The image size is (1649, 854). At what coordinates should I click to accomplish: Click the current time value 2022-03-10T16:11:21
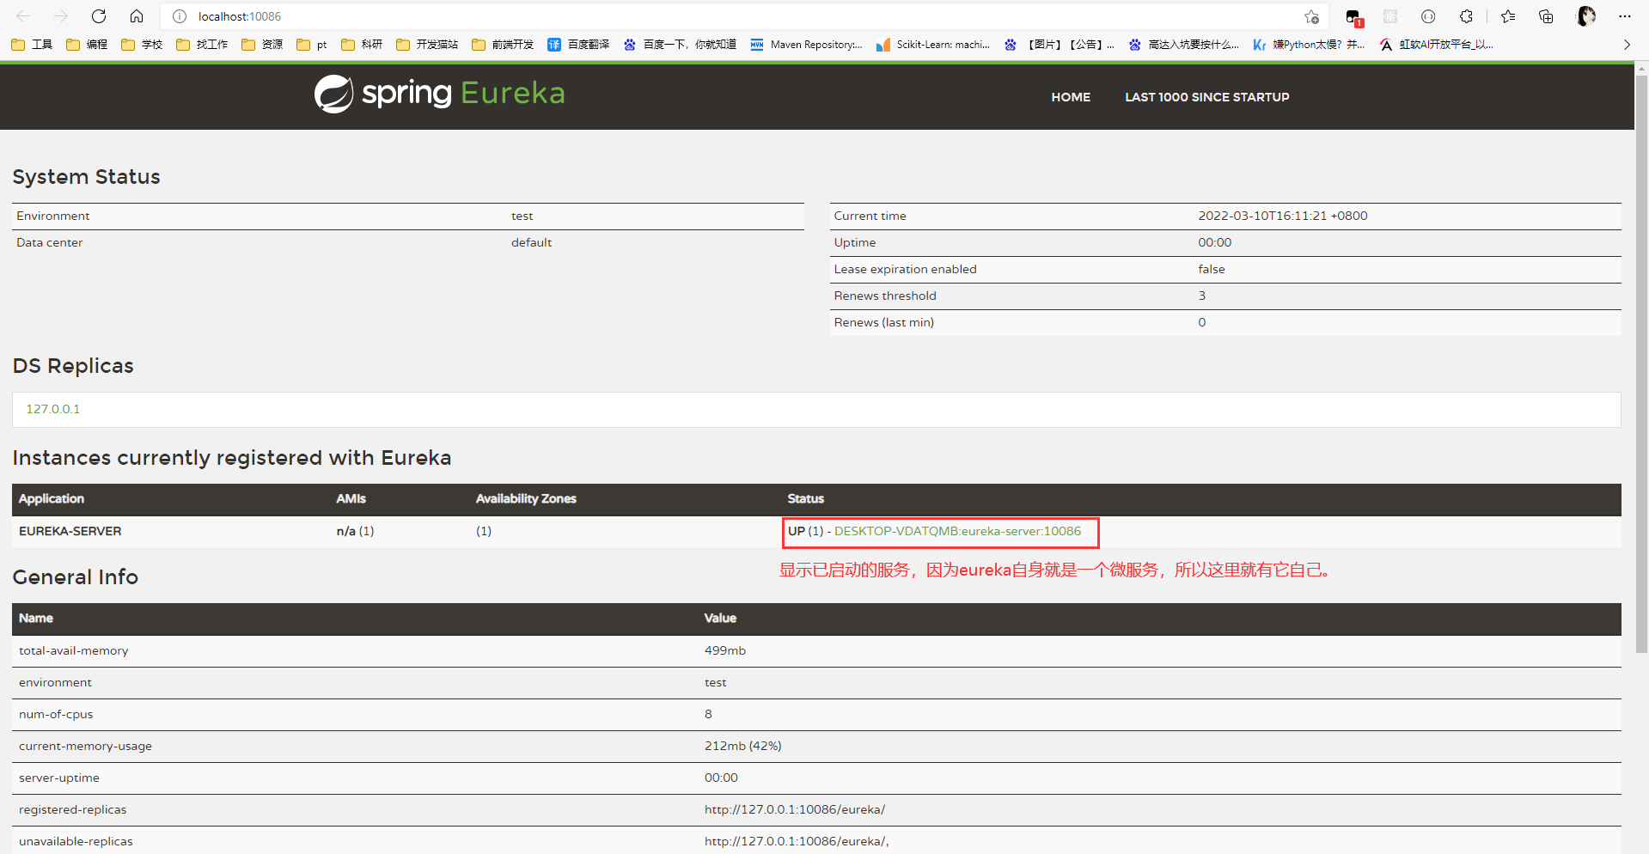1283,216
